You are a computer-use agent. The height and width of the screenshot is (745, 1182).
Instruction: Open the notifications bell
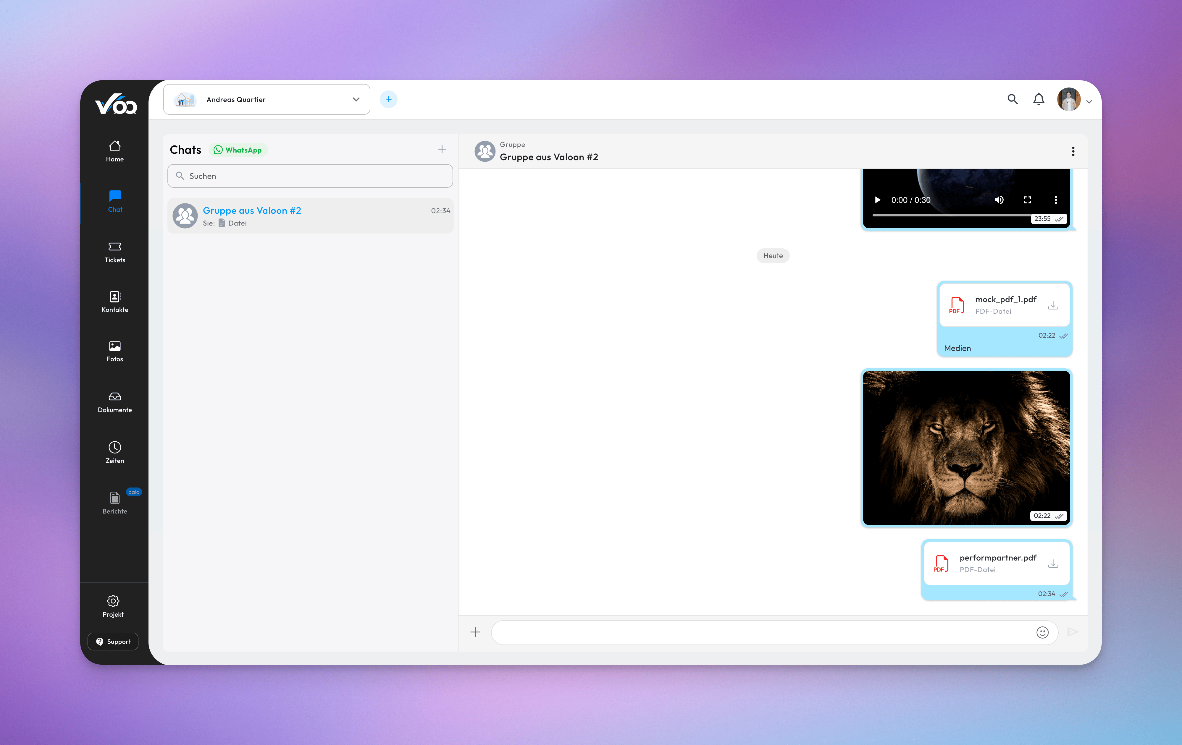coord(1039,99)
